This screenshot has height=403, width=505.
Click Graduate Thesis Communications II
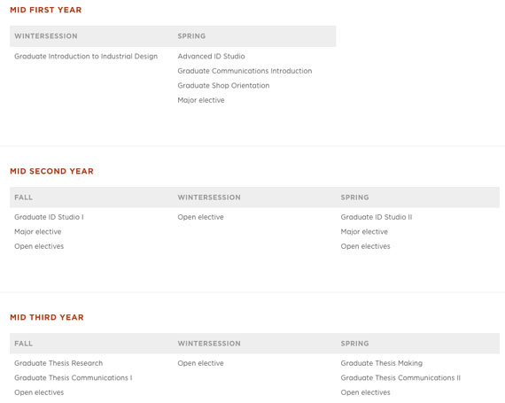[x=400, y=378]
